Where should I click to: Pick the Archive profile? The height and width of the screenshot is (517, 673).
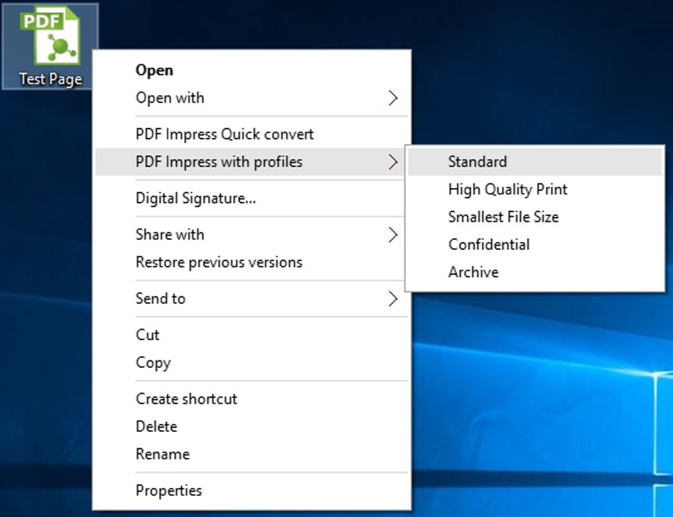coord(535,272)
